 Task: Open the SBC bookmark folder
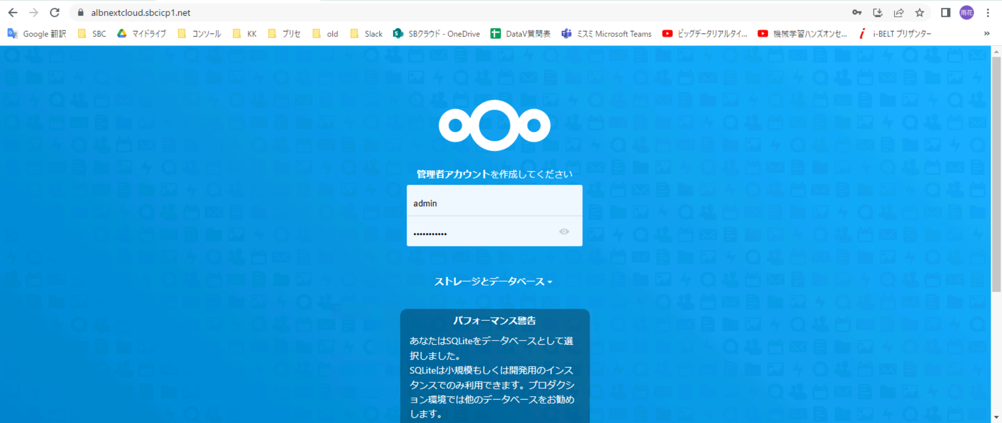[92, 34]
